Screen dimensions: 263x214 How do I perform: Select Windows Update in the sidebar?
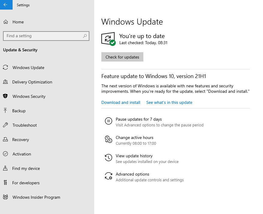pyautogui.click(x=28, y=67)
